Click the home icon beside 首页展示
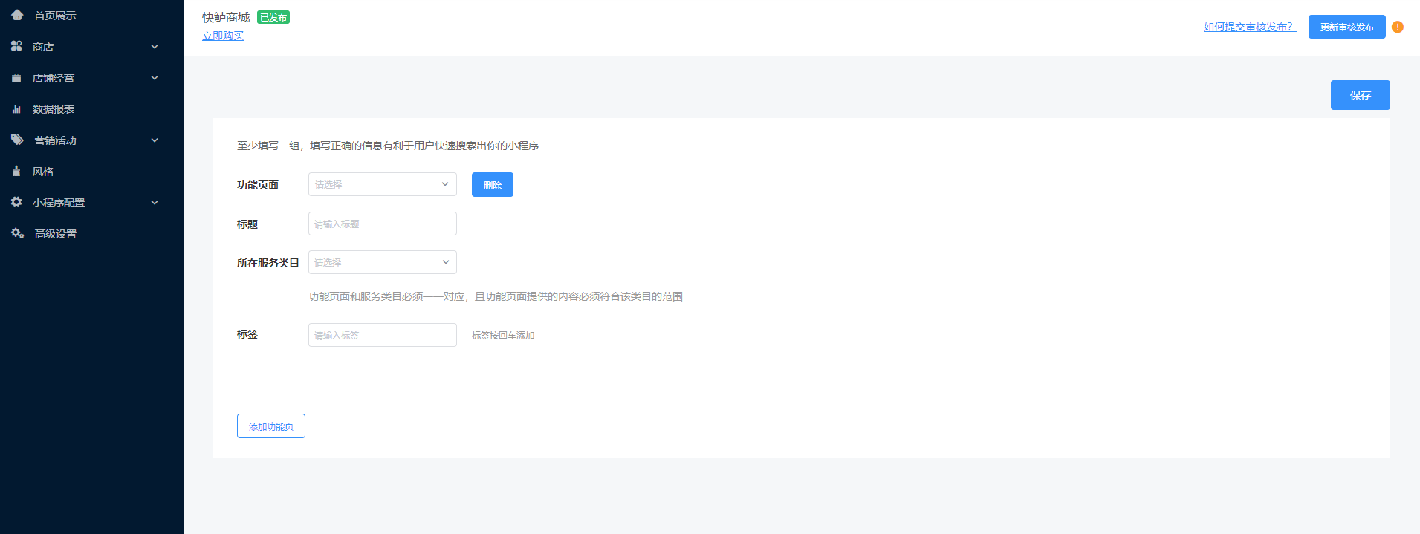The height and width of the screenshot is (534, 1420). 17,15
